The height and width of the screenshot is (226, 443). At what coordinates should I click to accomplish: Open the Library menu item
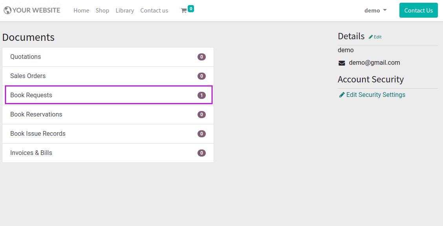pyautogui.click(x=124, y=11)
